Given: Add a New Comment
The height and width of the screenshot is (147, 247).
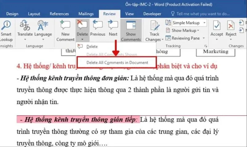Looking at the screenshot, I should 65,31.
